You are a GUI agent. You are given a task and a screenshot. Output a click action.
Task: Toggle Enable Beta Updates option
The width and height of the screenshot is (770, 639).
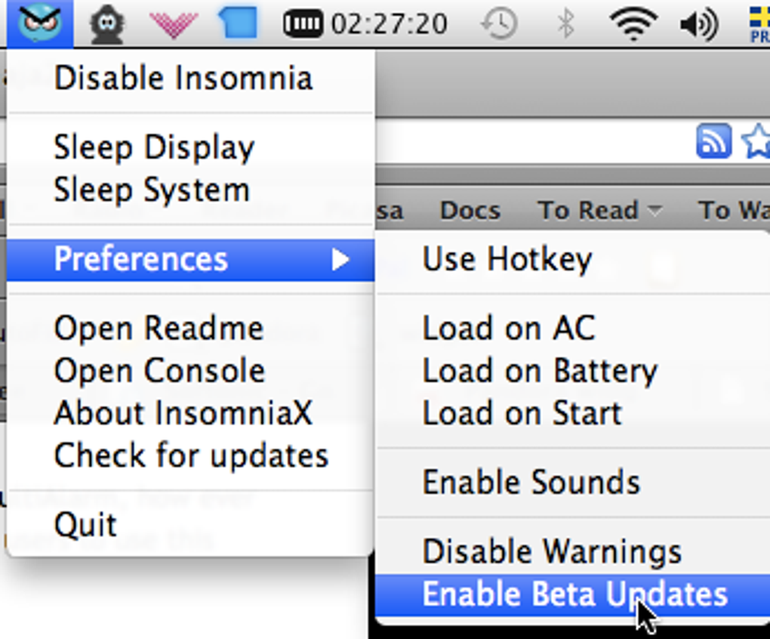(x=574, y=594)
